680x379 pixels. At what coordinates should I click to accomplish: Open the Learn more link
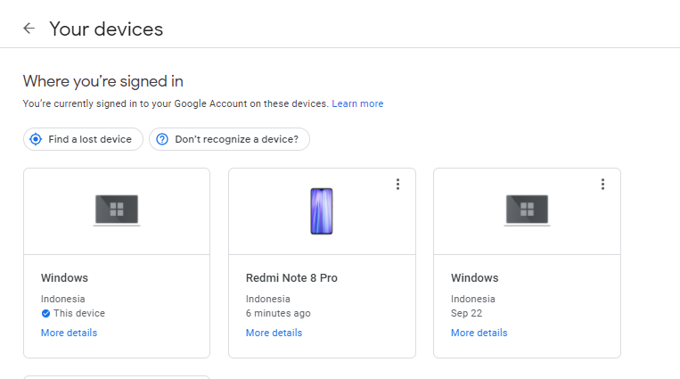(x=357, y=104)
